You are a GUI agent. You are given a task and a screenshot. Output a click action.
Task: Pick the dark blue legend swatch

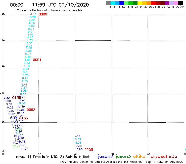122,3
